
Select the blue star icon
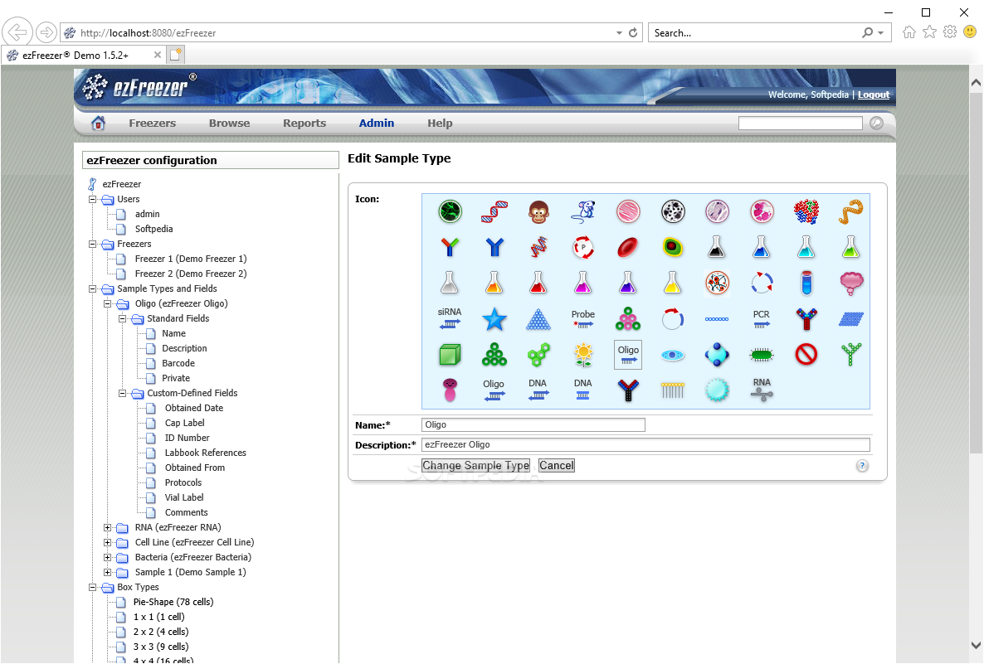pyautogui.click(x=494, y=319)
